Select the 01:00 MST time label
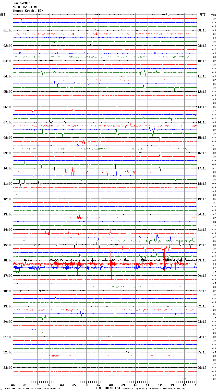The height and width of the screenshot is (392, 217). [x=8, y=30]
